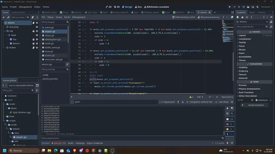Toggle visibility of Attacks node
This screenshot has width=275, height=154.
37,23
